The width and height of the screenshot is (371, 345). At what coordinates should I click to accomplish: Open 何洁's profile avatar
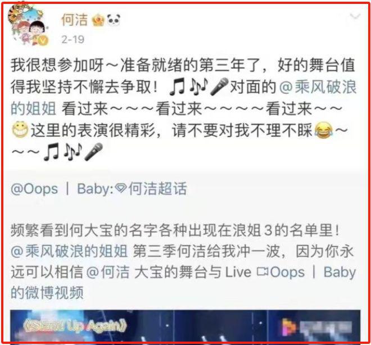point(28,25)
